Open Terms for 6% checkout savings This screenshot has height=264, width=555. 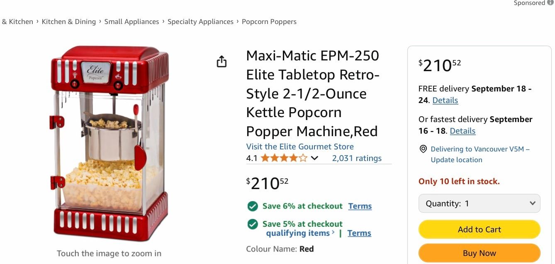click(x=360, y=206)
